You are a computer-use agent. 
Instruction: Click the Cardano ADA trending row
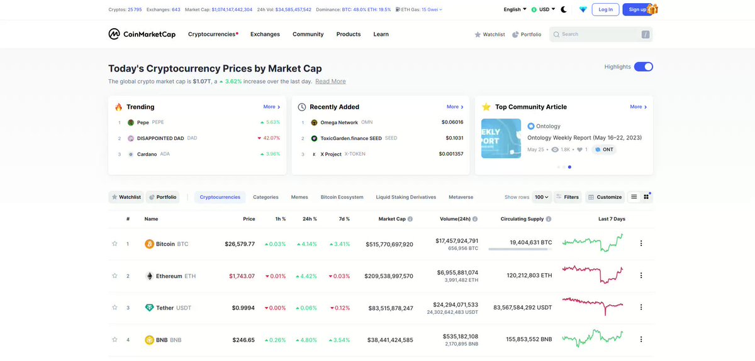198,154
